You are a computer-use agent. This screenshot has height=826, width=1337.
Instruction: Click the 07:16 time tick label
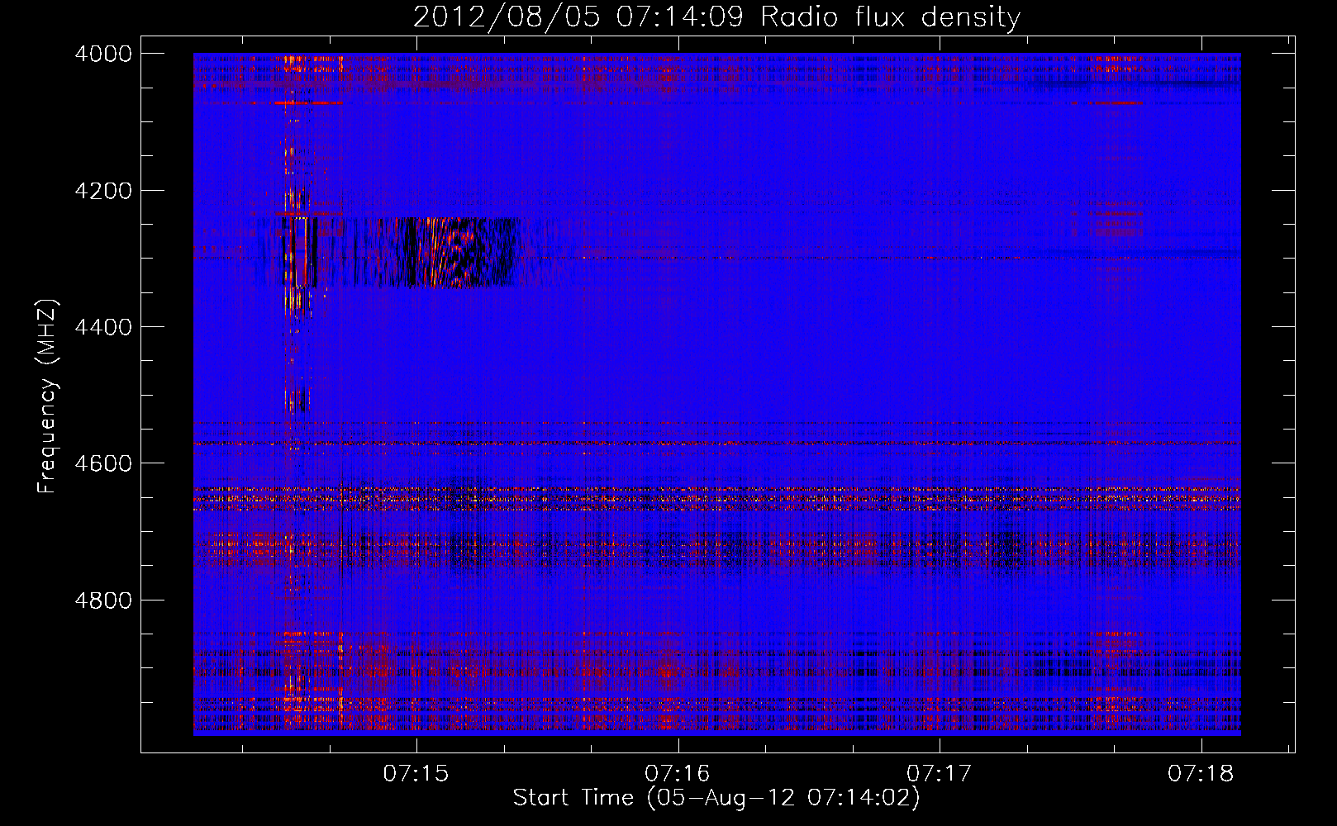click(678, 773)
